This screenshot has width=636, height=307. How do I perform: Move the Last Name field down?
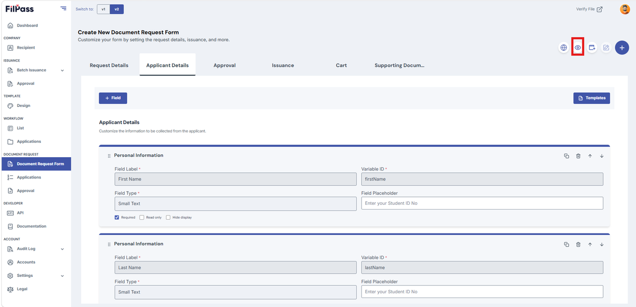coord(602,244)
